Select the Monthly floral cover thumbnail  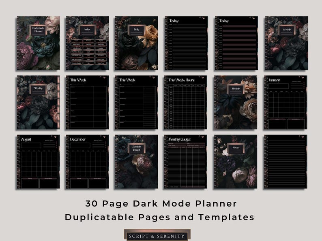[x=236, y=102]
